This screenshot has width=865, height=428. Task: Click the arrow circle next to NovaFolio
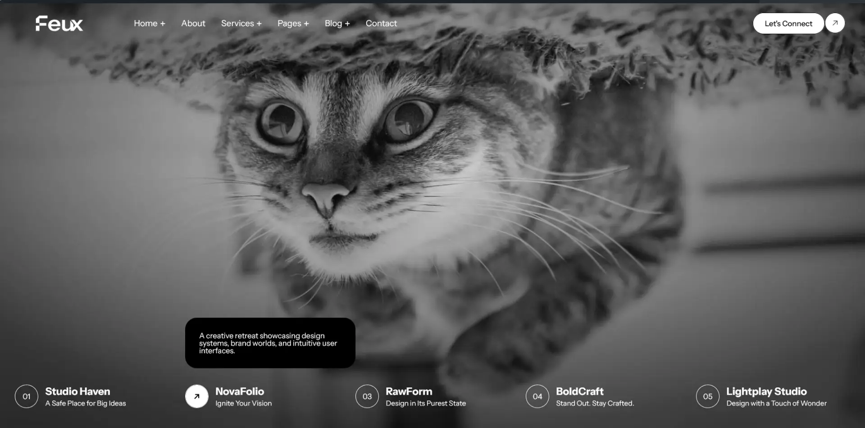(197, 396)
